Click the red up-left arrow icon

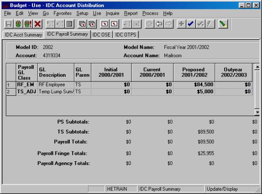[115, 25]
